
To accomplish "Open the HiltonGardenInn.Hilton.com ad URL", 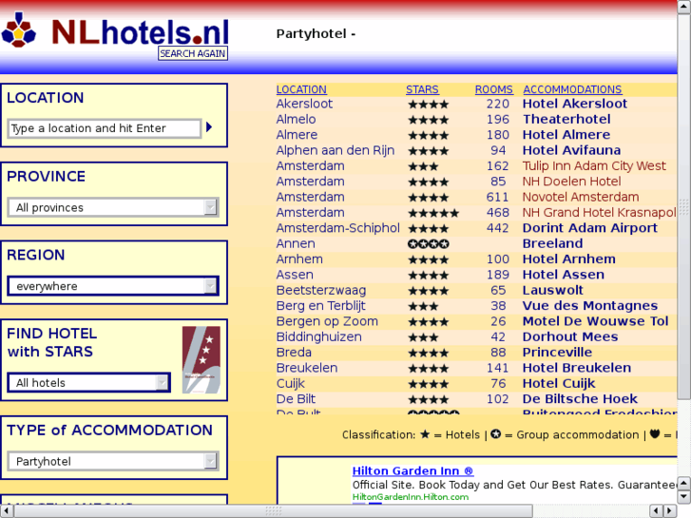I will (x=411, y=497).
